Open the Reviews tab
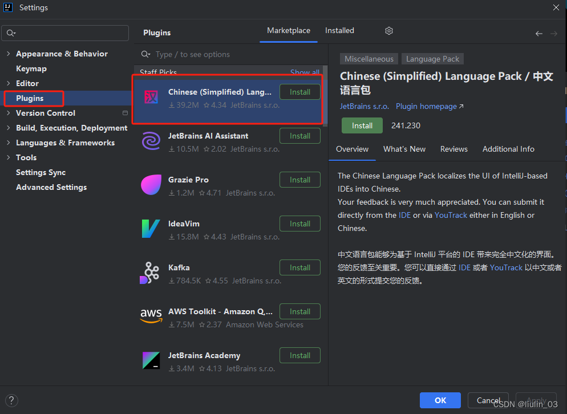 pyautogui.click(x=454, y=149)
